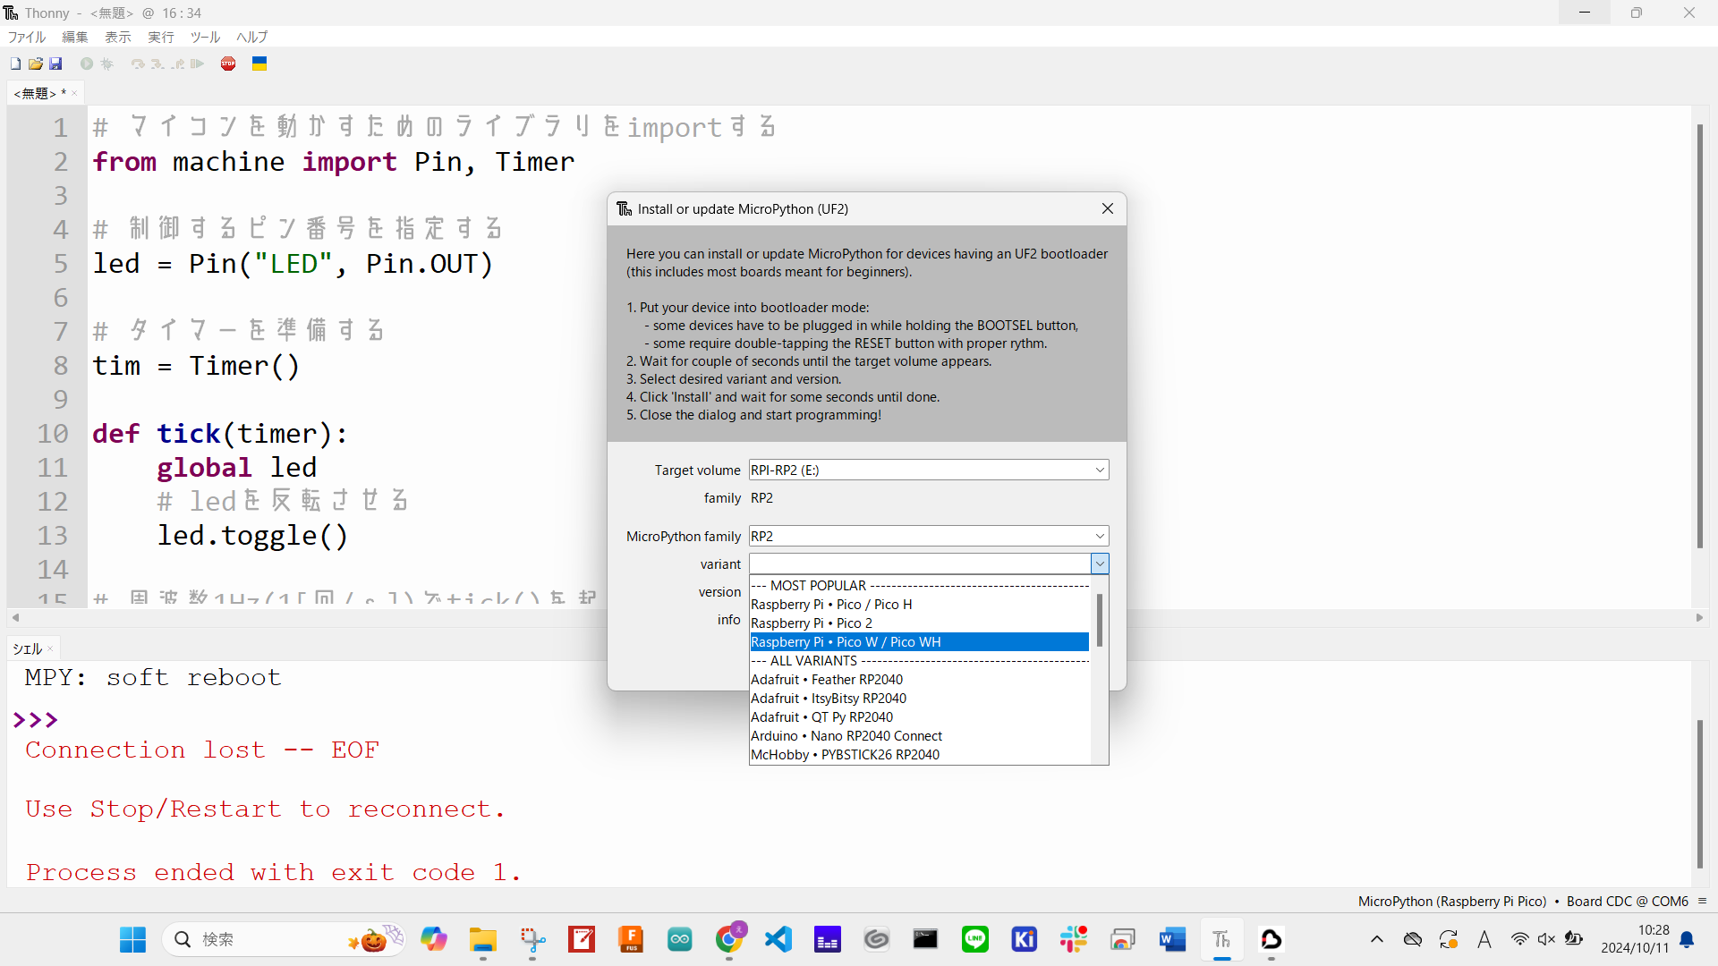Click the Ukraine flag toolbar icon
Viewport: 1718px width, 966px height.
(259, 64)
